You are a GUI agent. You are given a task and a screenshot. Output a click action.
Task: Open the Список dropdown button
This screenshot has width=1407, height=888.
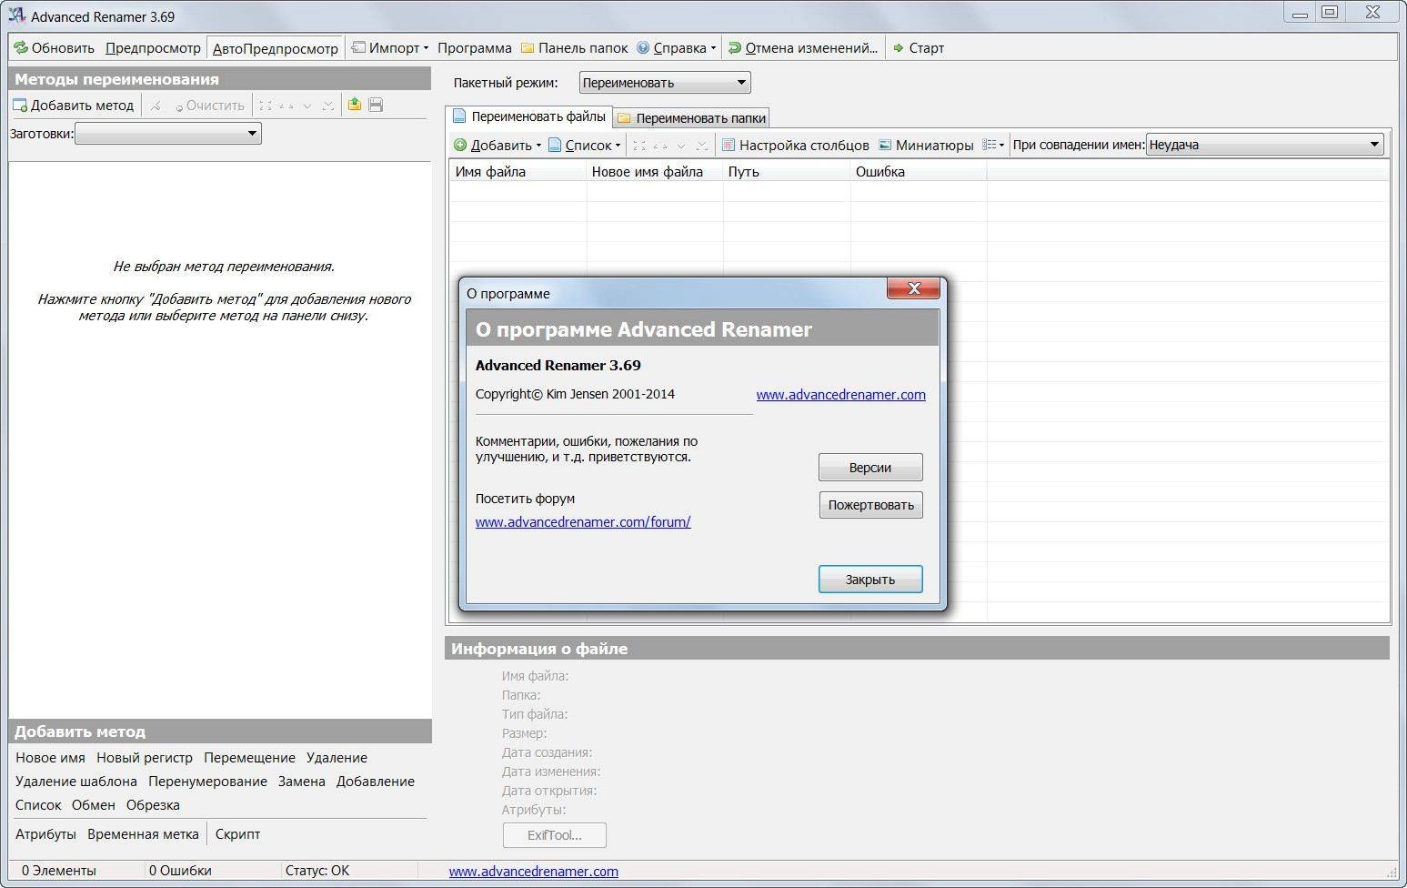click(x=585, y=145)
